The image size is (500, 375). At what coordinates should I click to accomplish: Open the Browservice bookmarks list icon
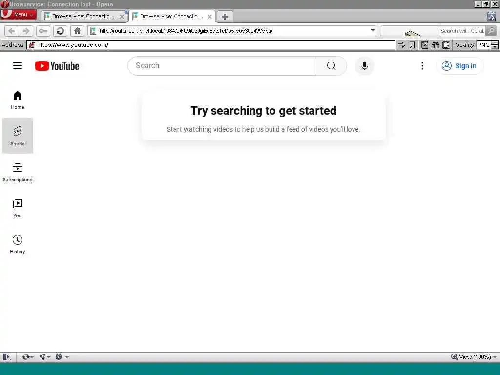(x=425, y=45)
